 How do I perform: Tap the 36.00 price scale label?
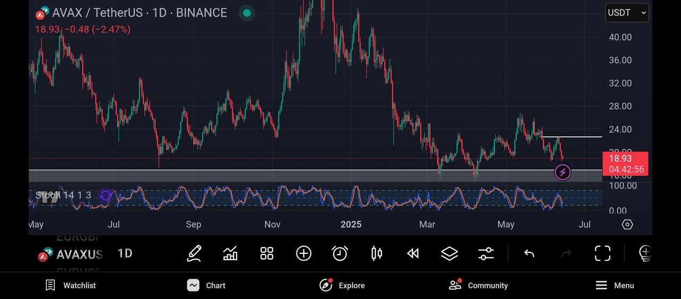coord(620,60)
